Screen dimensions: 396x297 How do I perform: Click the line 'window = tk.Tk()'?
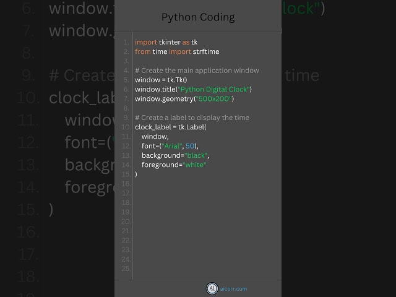click(161, 80)
